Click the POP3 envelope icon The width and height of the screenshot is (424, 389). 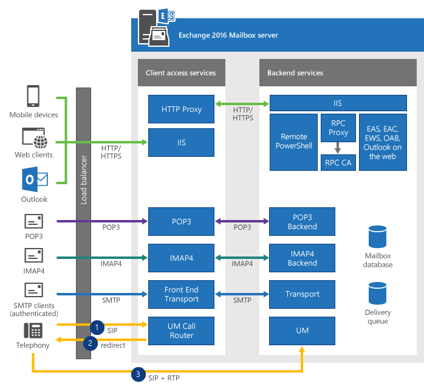pyautogui.click(x=33, y=221)
